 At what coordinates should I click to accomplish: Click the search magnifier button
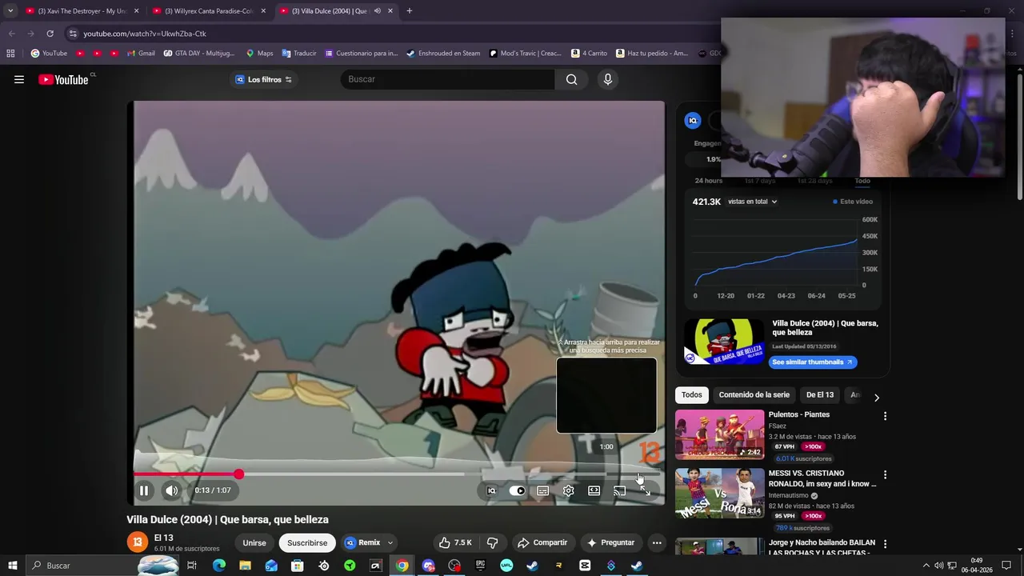pyautogui.click(x=571, y=79)
